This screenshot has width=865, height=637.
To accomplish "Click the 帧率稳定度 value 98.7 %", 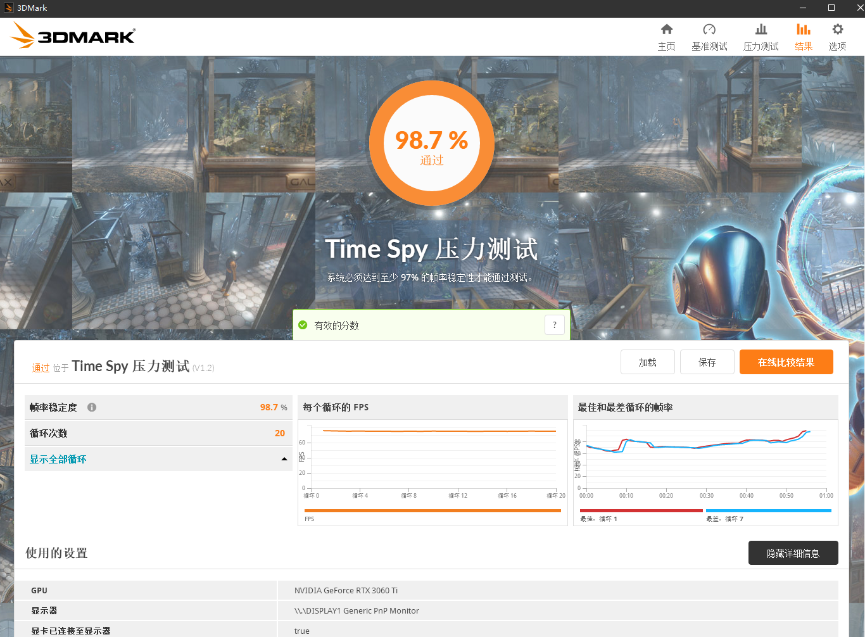I will [274, 407].
